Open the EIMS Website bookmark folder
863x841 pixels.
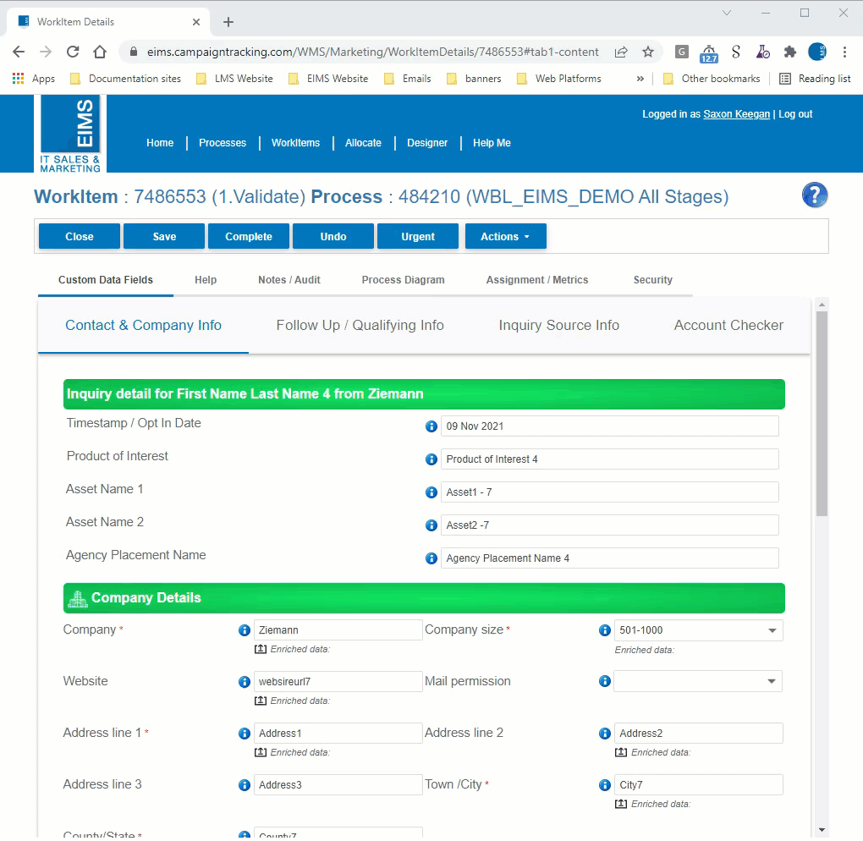(328, 79)
